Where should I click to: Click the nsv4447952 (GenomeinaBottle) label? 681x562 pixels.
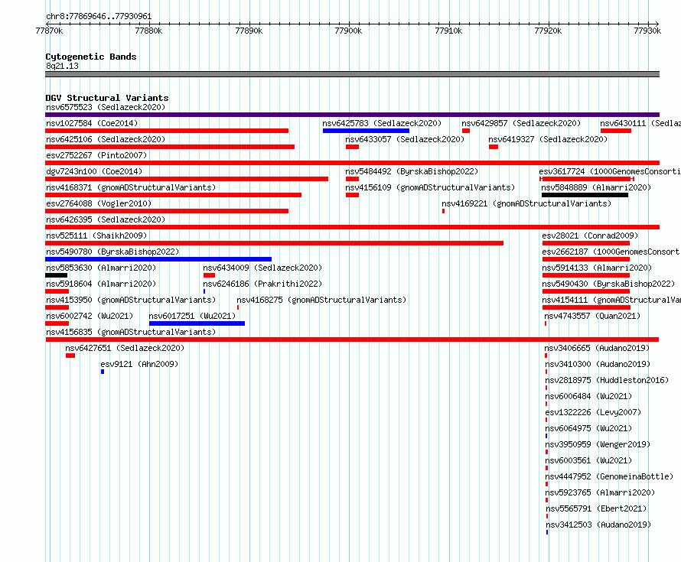[x=609, y=476]
